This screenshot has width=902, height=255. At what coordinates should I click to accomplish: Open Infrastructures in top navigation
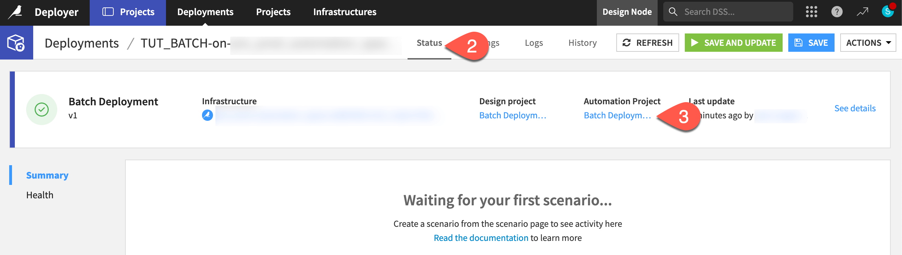point(345,12)
